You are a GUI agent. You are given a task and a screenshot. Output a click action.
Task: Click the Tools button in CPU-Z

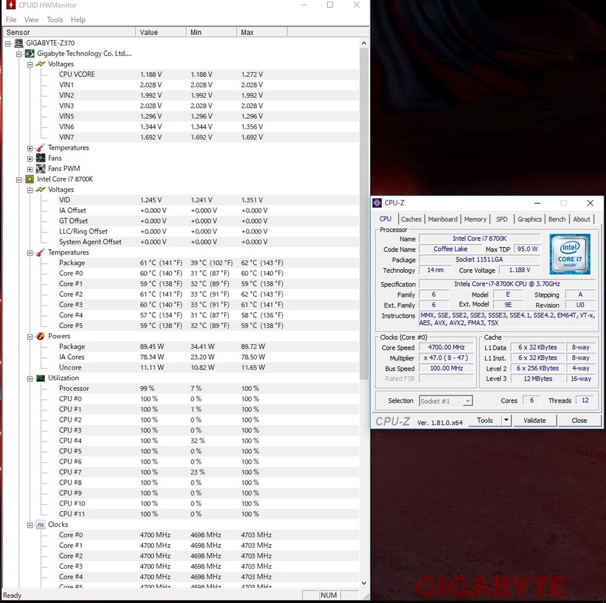[x=485, y=420]
